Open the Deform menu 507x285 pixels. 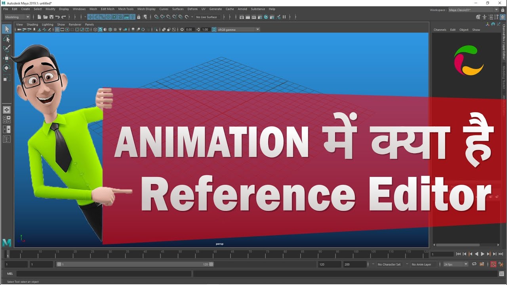[193, 9]
